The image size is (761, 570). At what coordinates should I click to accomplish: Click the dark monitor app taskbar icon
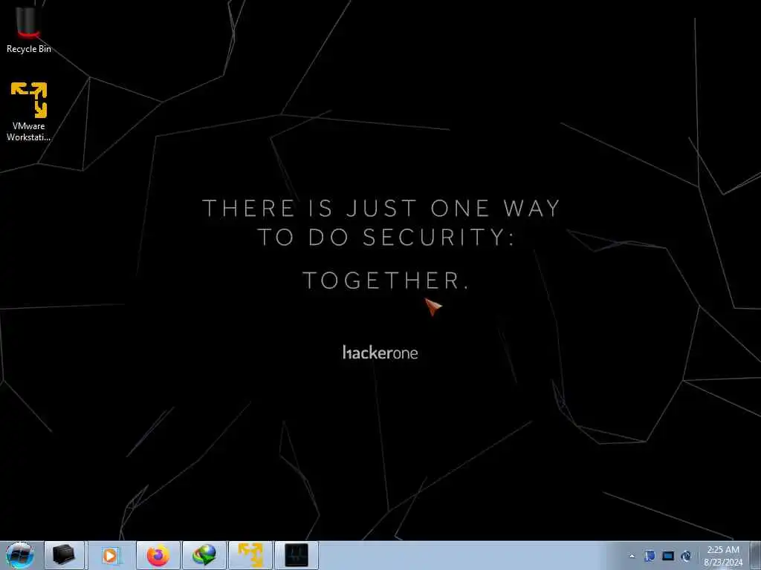[x=297, y=555]
